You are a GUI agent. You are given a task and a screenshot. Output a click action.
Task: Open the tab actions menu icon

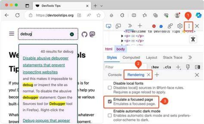coord(27,6)
